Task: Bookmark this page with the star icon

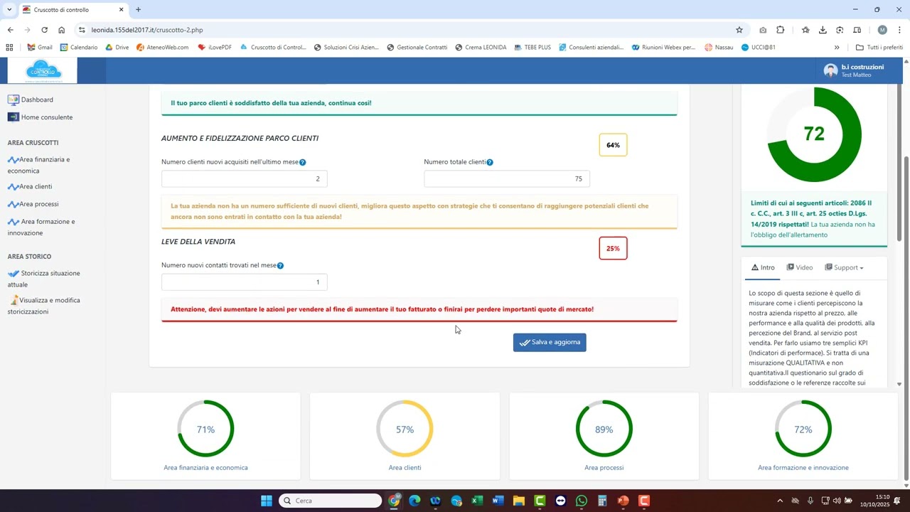Action: [x=739, y=30]
